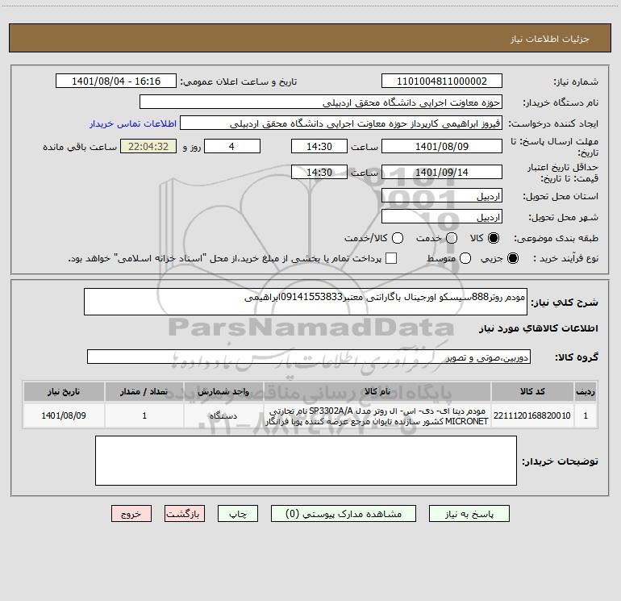This screenshot has height=601, width=621.
Task: Click the تاریخ نیاز column header
Action: [x=64, y=391]
